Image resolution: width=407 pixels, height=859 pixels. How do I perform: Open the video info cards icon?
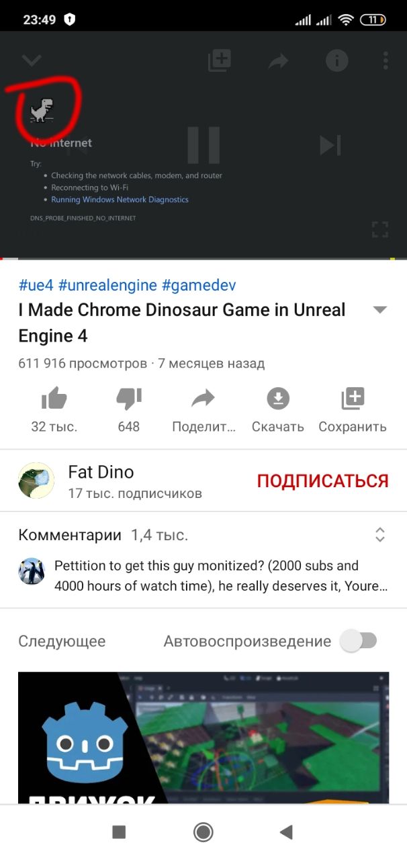click(x=337, y=61)
